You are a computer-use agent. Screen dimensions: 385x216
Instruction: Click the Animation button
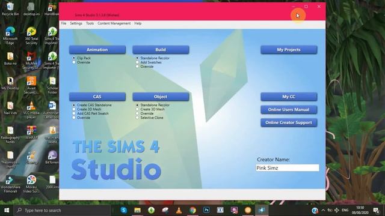coord(97,50)
